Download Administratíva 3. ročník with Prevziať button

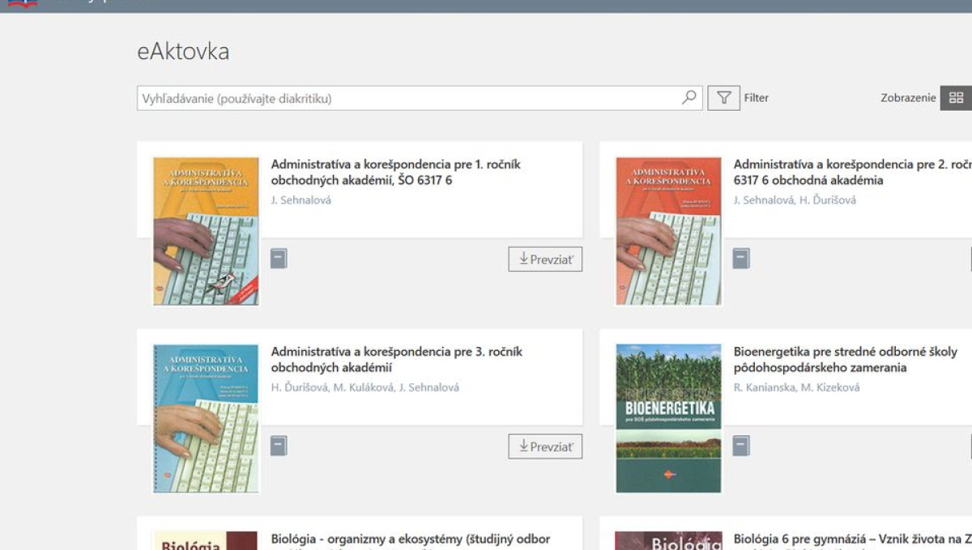tap(545, 446)
